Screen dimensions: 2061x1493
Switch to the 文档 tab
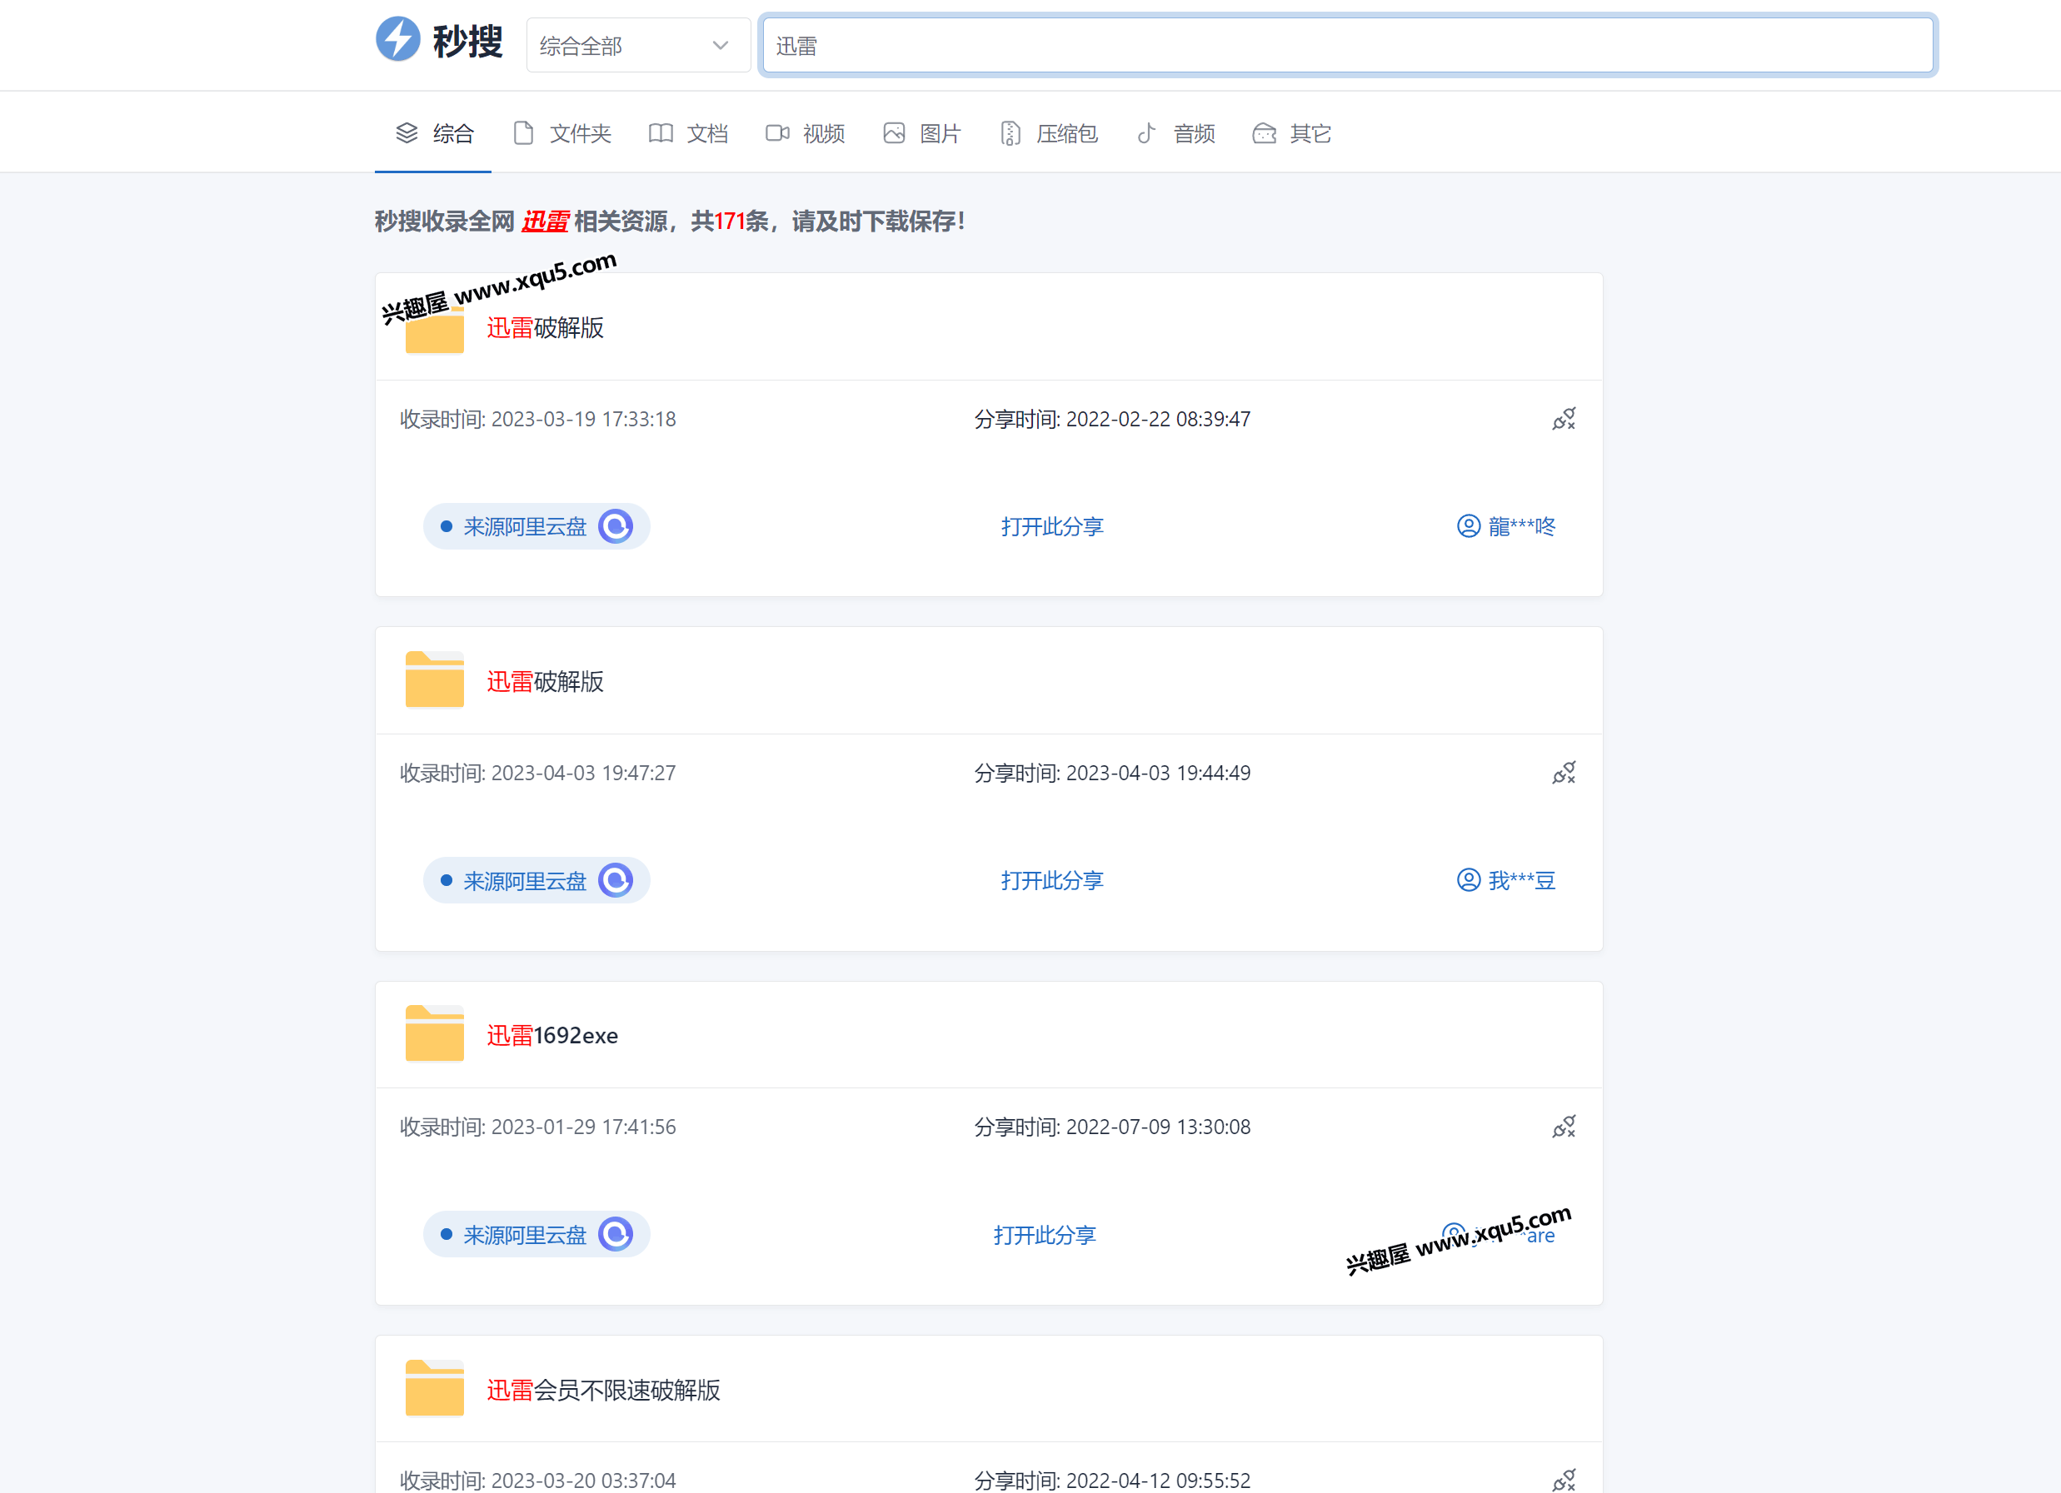[x=688, y=133]
